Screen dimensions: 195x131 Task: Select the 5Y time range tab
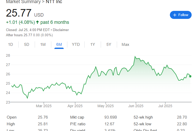[x=109, y=45]
